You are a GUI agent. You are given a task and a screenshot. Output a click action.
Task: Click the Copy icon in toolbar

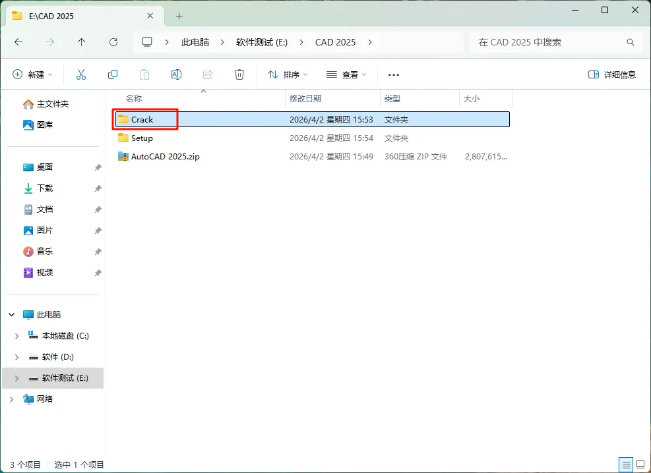pyautogui.click(x=113, y=74)
